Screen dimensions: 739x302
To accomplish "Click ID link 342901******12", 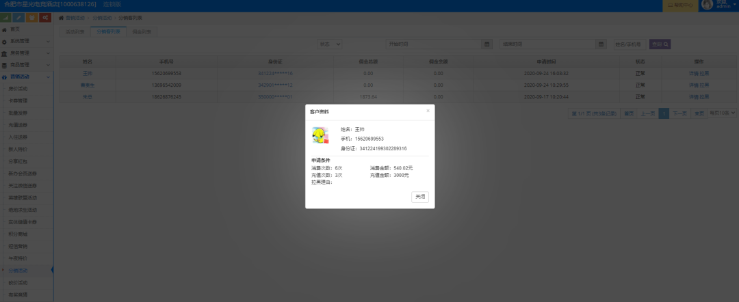I will (275, 85).
